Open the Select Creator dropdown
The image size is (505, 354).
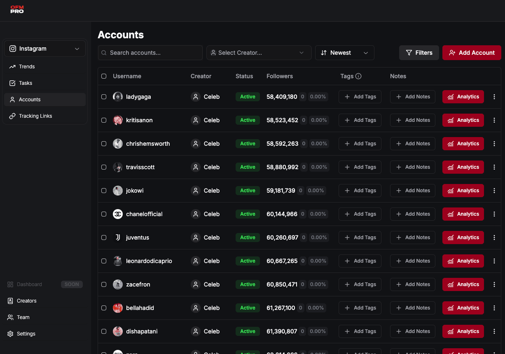click(x=259, y=53)
